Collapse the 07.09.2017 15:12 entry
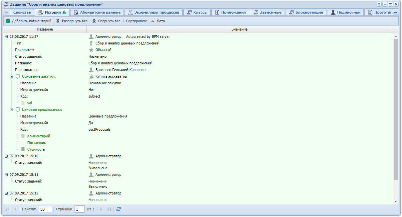The width and height of the screenshot is (402, 217). click(x=6, y=193)
